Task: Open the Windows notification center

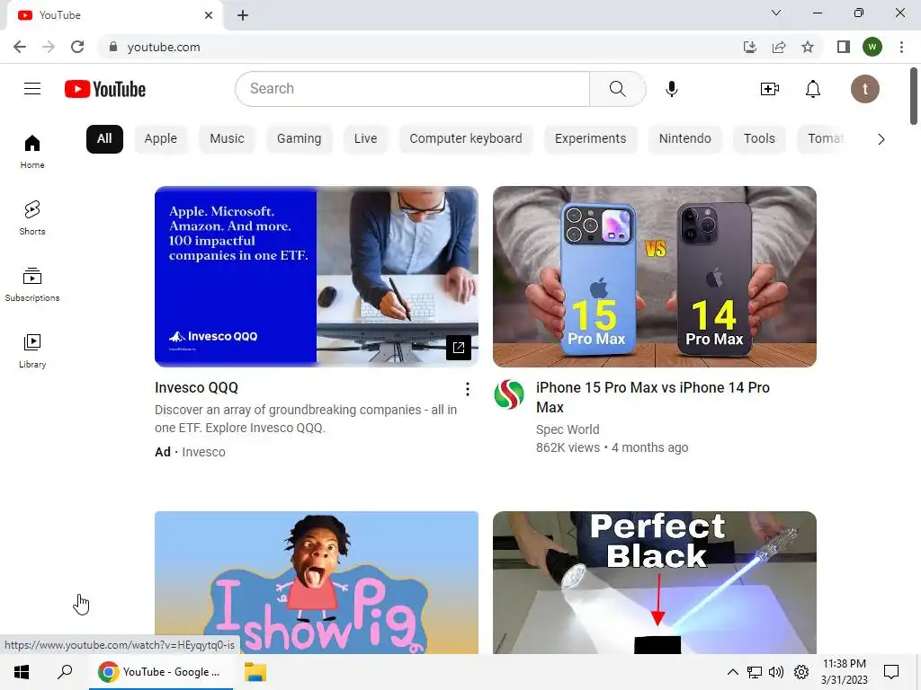Action: [x=891, y=672]
